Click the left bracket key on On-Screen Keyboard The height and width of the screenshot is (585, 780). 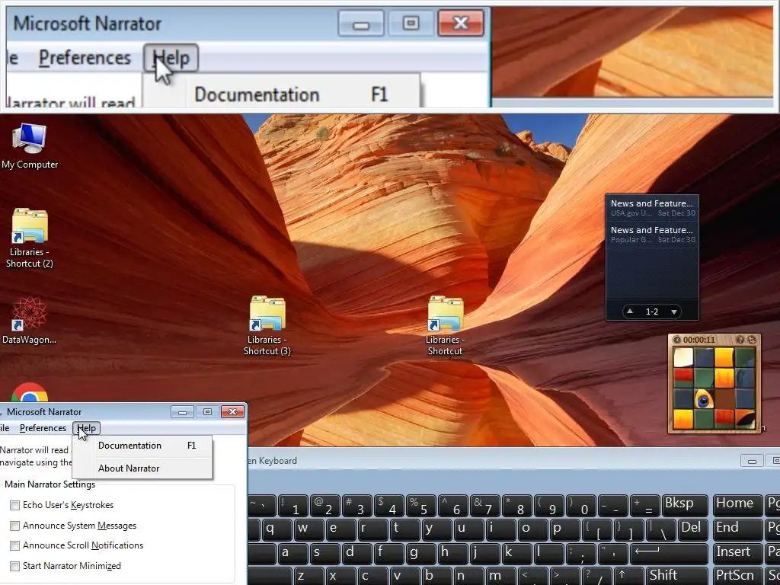[596, 530]
